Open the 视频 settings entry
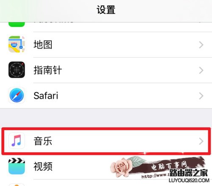 coord(106,166)
